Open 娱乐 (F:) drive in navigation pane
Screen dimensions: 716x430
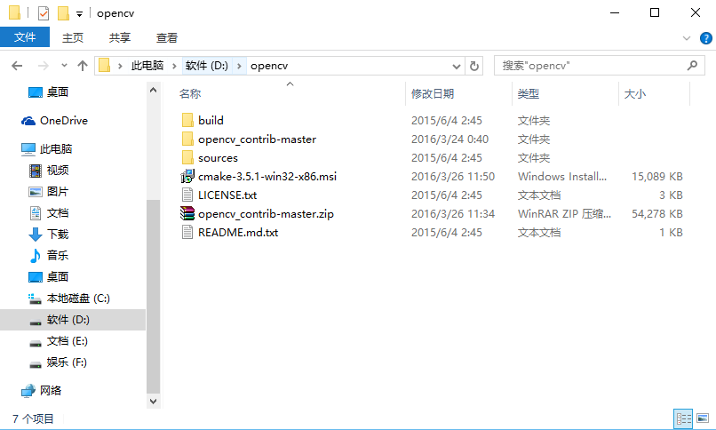click(x=67, y=362)
